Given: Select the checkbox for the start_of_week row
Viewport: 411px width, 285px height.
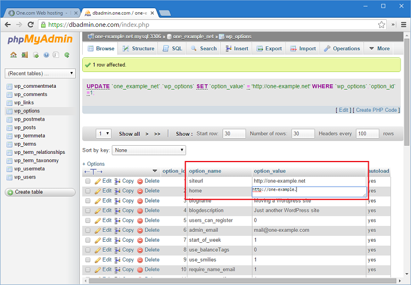Looking at the screenshot, I should [87, 241].
